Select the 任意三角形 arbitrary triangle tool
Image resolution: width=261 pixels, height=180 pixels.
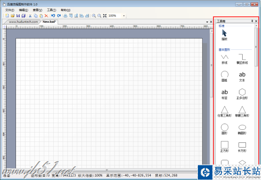pos(225,111)
